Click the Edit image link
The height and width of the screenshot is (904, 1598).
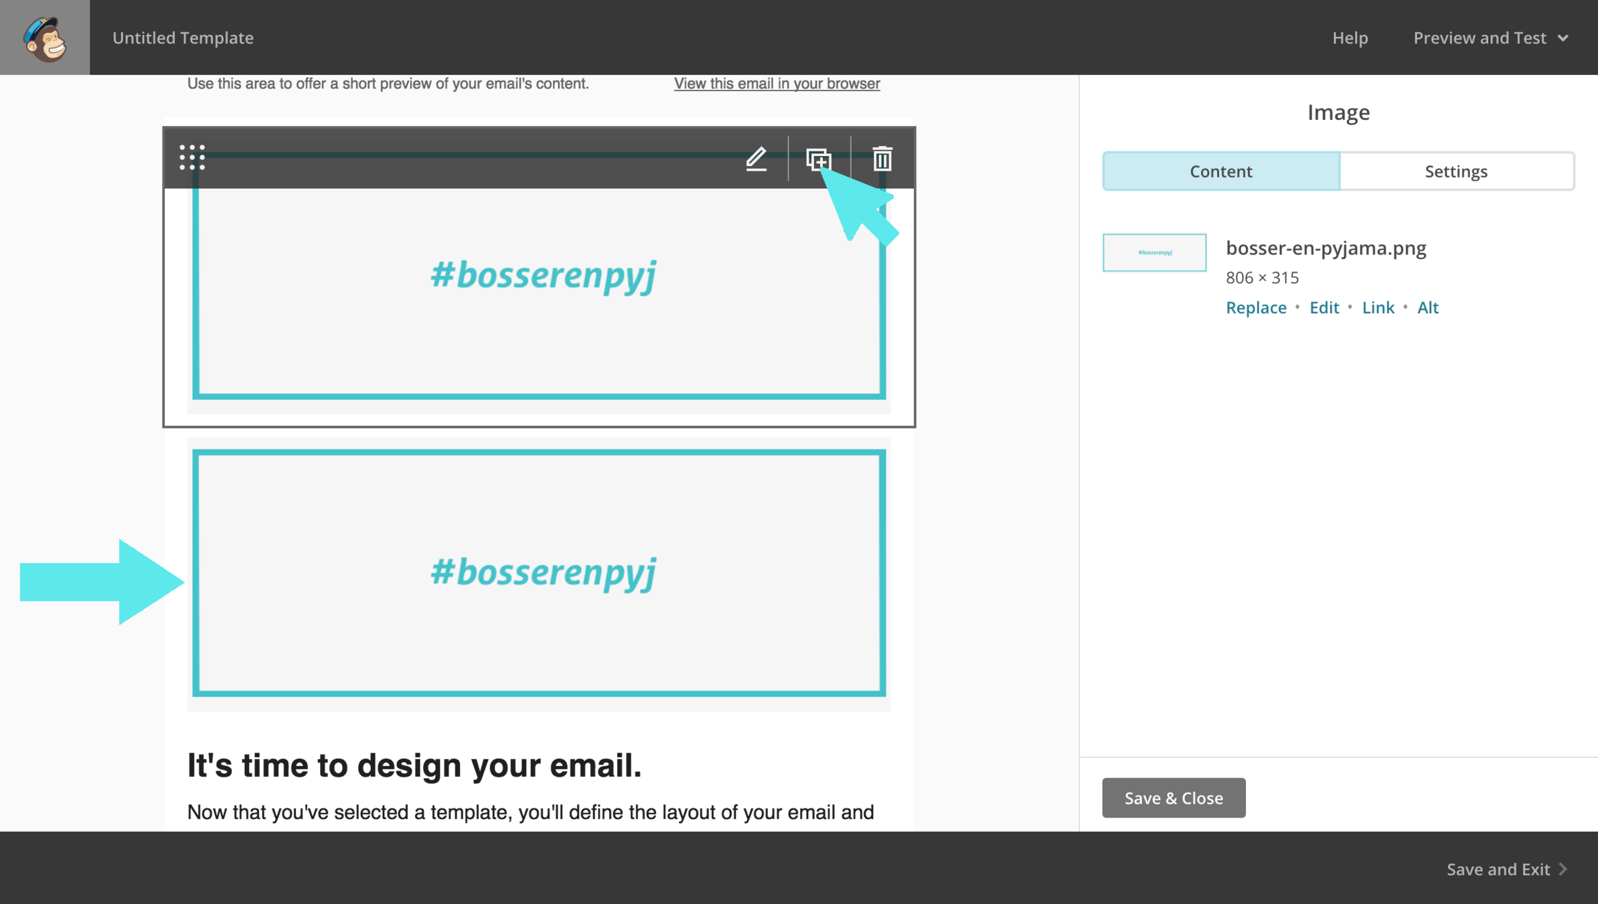coord(1324,307)
